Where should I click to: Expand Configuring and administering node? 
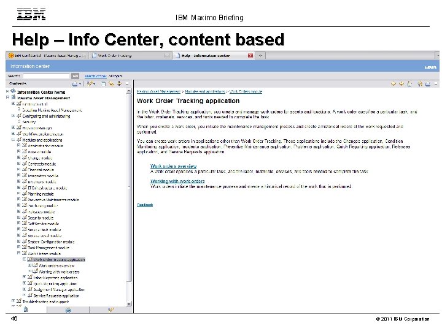click(13, 116)
